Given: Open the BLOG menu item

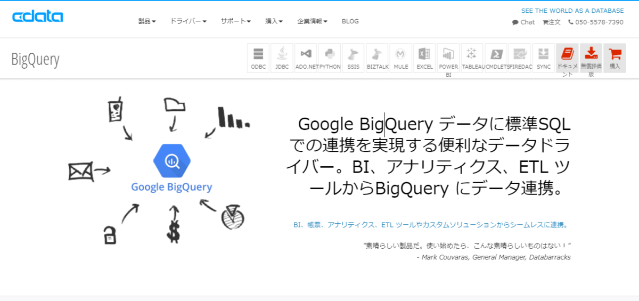Looking at the screenshot, I should click(350, 21).
